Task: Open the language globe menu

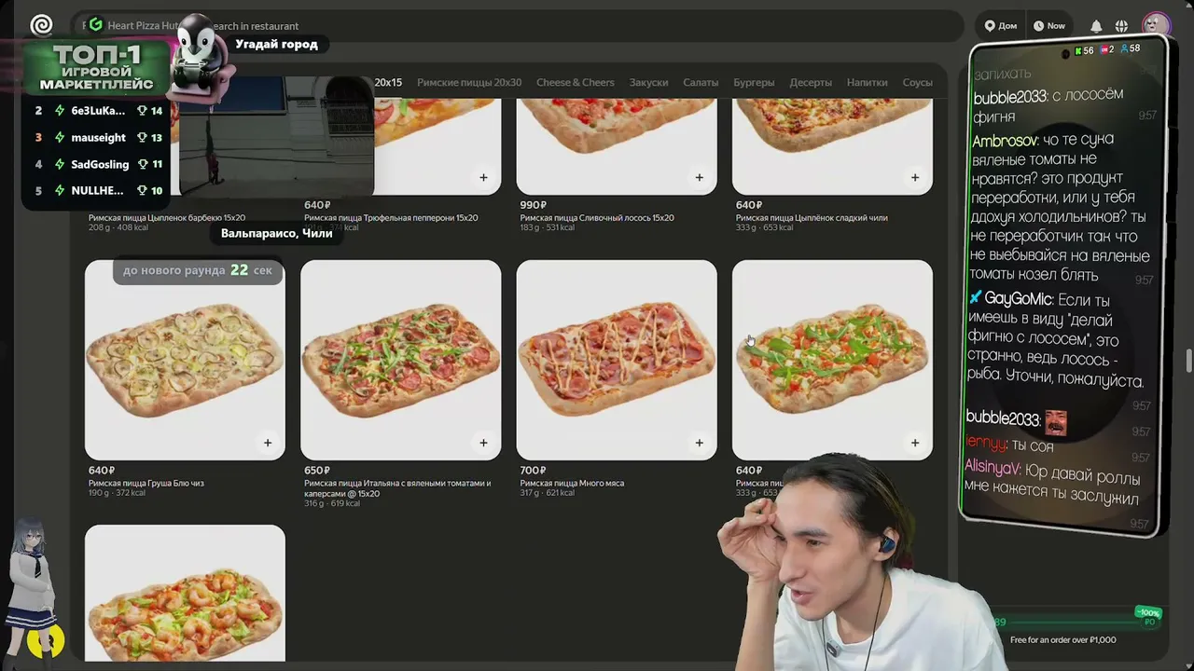Action: 1121,26
